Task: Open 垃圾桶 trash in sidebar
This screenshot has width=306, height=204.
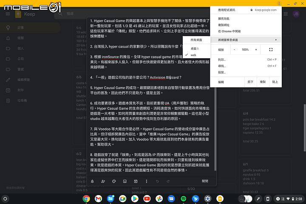Action: 30,101
